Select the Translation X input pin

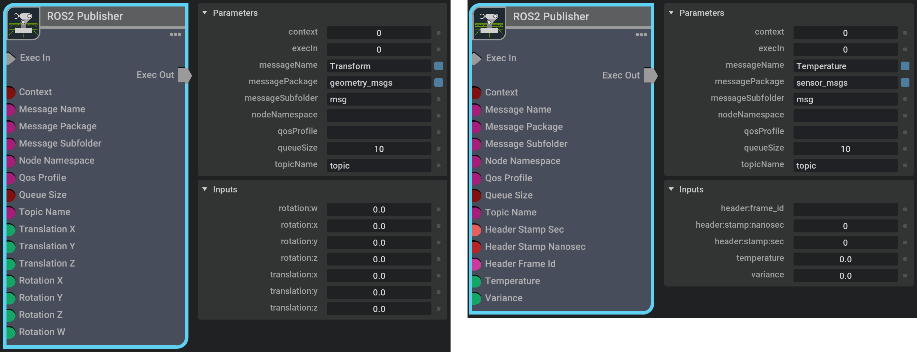[x=11, y=229]
